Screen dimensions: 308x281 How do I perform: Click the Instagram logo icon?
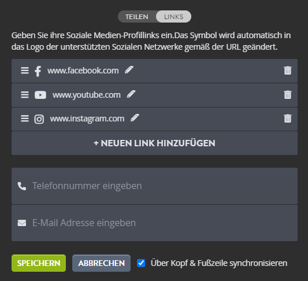(39, 119)
